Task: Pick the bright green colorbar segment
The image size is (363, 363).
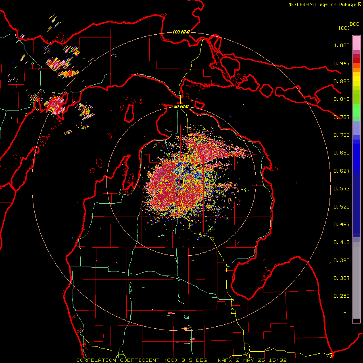Action: coord(356,110)
